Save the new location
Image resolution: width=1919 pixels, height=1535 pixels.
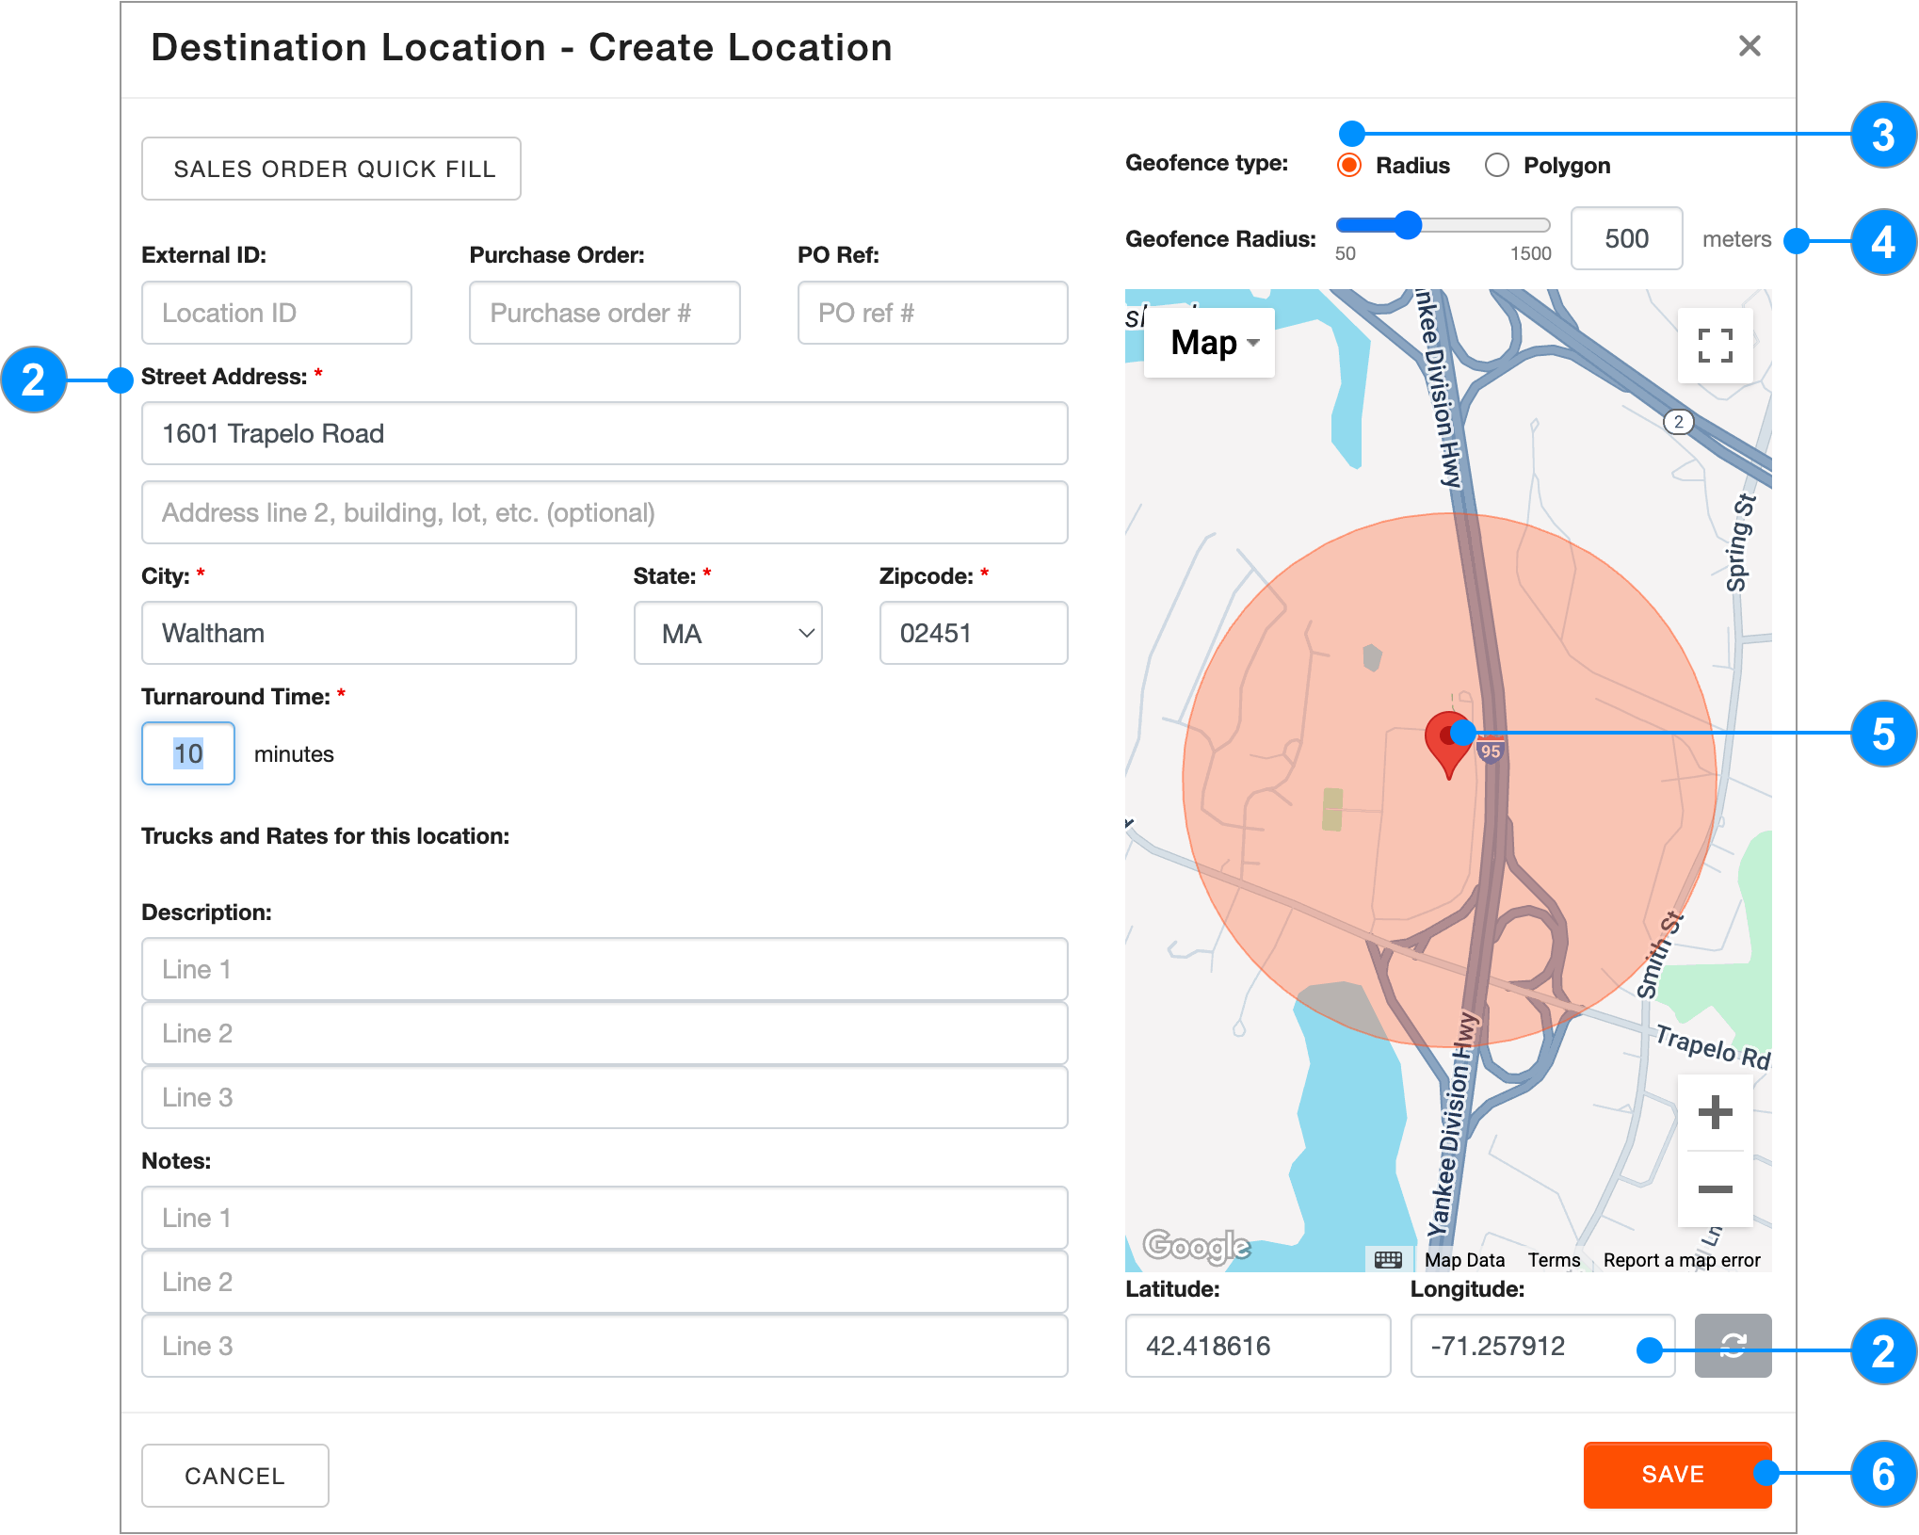[1677, 1475]
